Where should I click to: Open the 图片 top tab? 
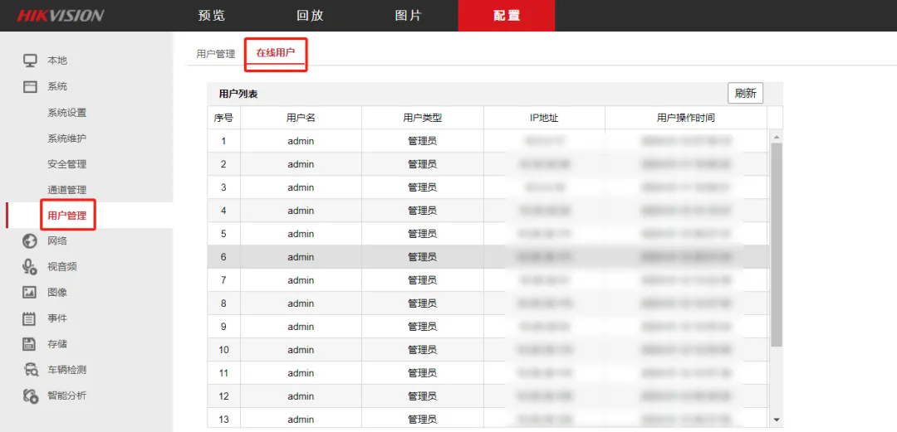[x=408, y=16]
